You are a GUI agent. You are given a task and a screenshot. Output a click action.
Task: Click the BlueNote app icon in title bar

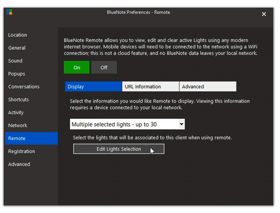(9, 12)
